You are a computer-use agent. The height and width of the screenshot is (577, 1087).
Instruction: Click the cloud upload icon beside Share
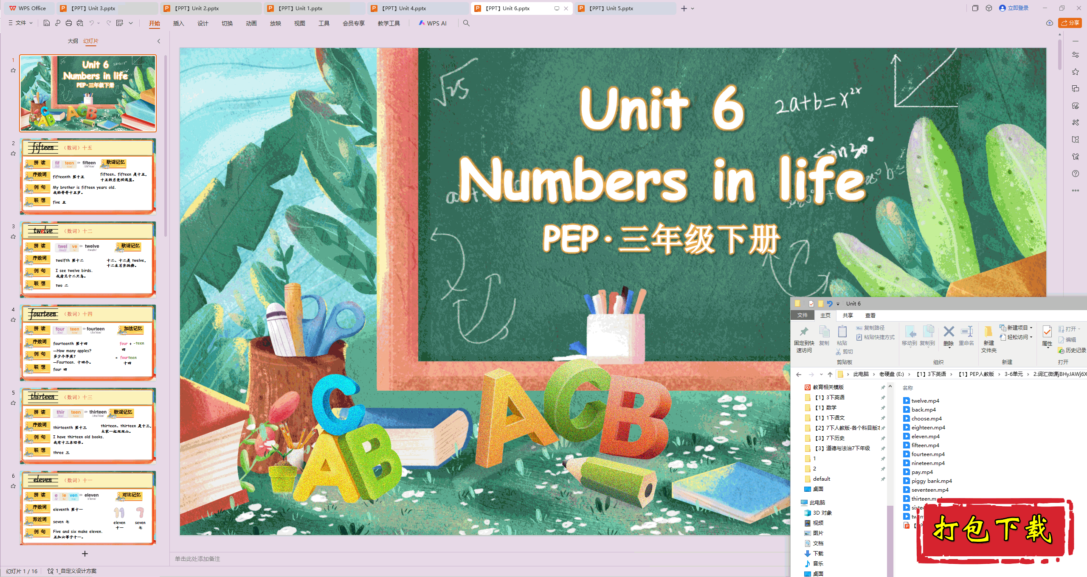(1050, 23)
